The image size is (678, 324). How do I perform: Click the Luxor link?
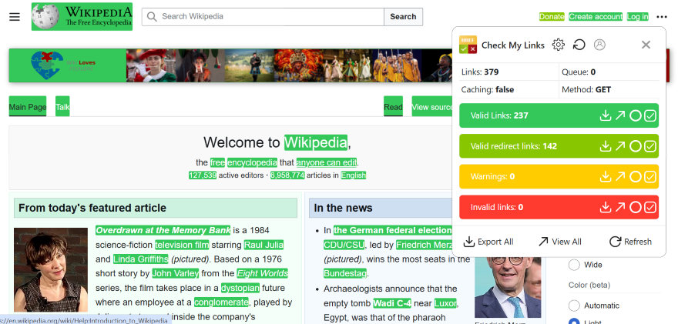click(x=445, y=303)
